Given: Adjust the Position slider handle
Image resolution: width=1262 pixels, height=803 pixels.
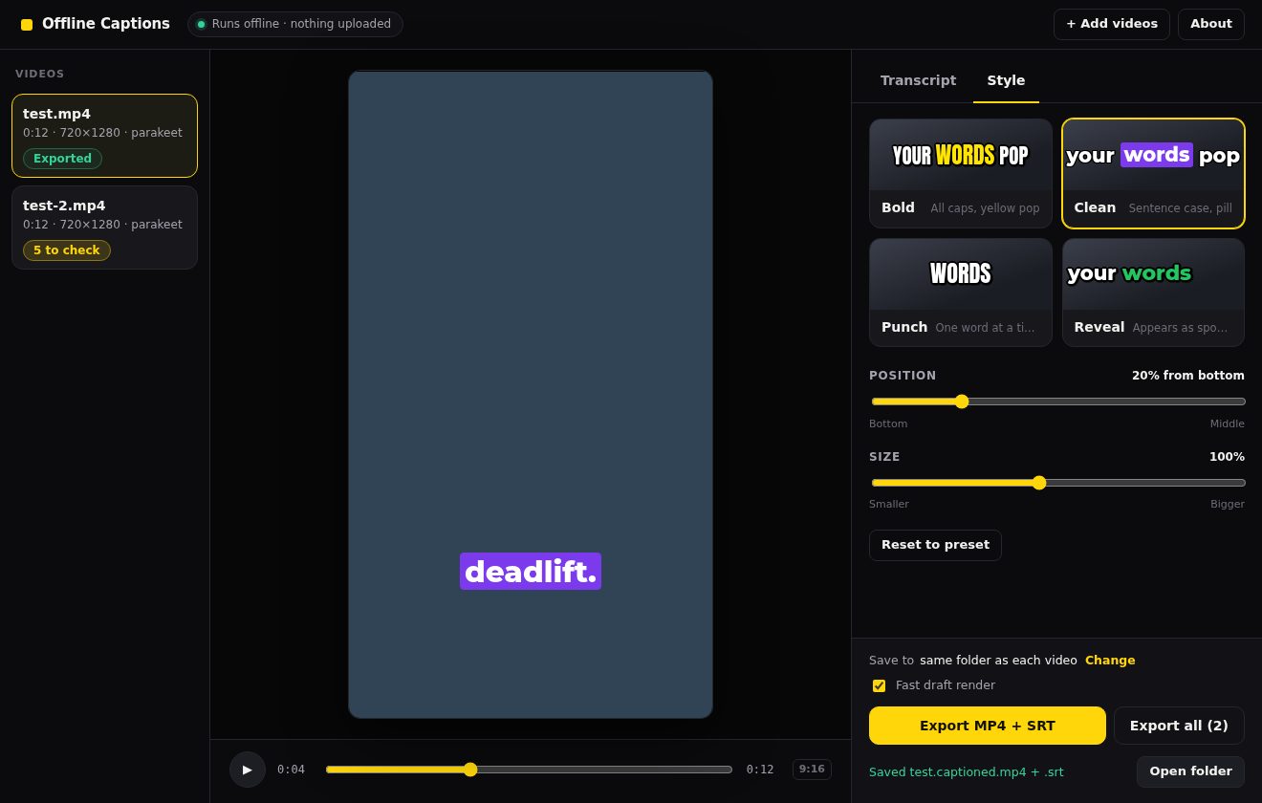Looking at the screenshot, I should point(962,401).
